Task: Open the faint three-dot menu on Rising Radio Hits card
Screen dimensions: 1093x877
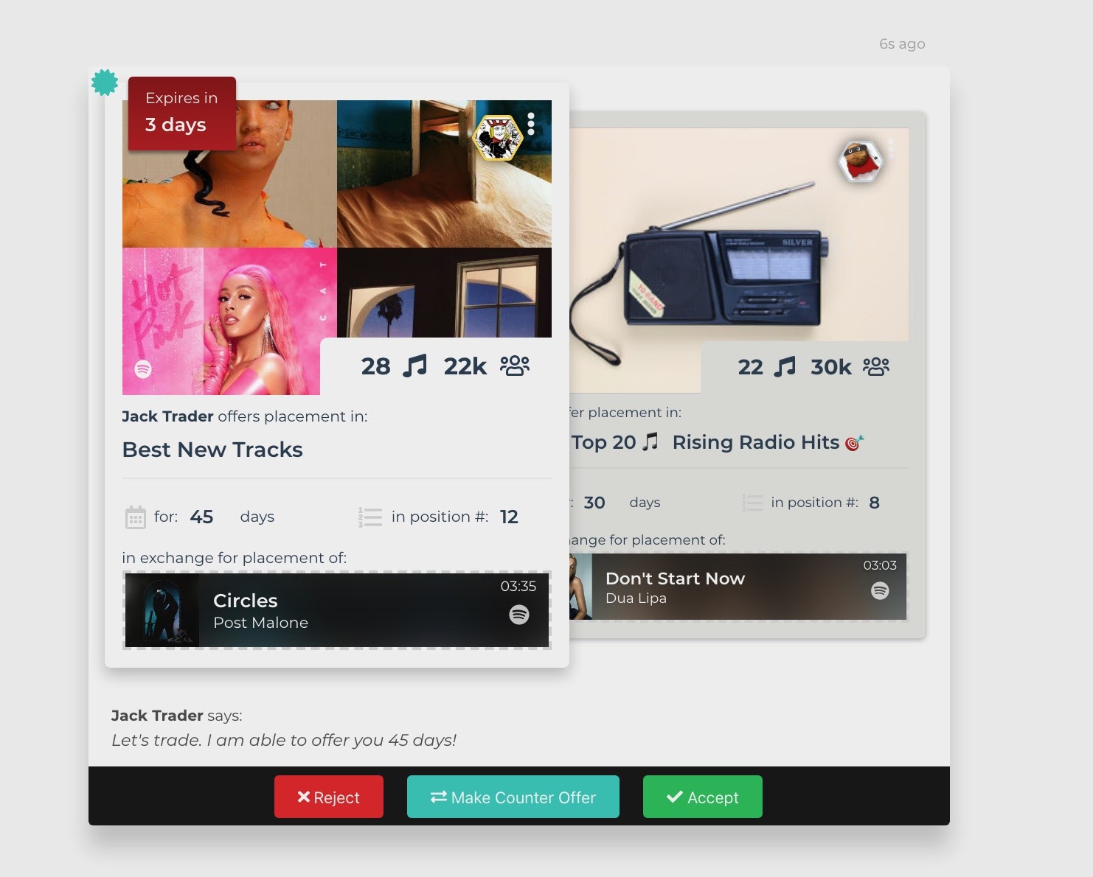Action: point(891,149)
